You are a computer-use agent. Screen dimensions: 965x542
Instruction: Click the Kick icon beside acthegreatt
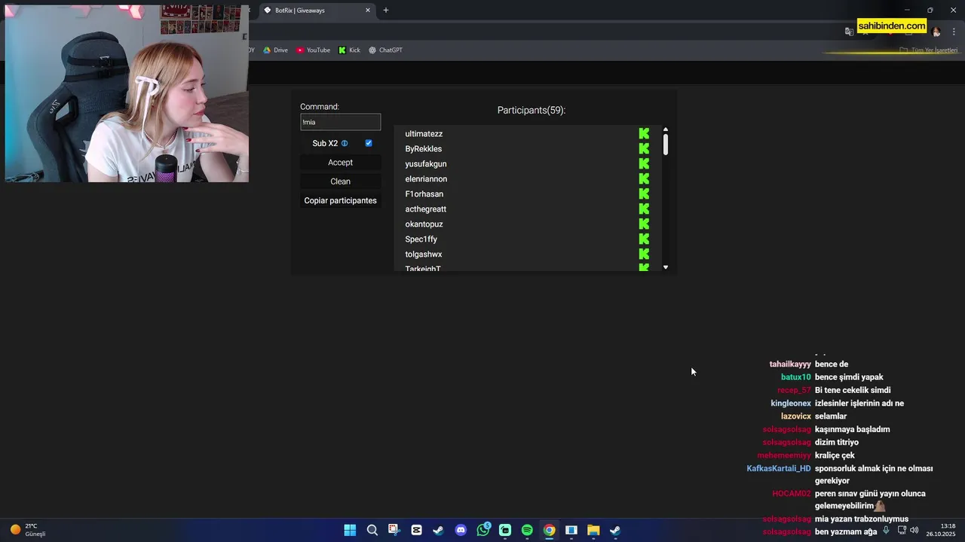pos(644,209)
